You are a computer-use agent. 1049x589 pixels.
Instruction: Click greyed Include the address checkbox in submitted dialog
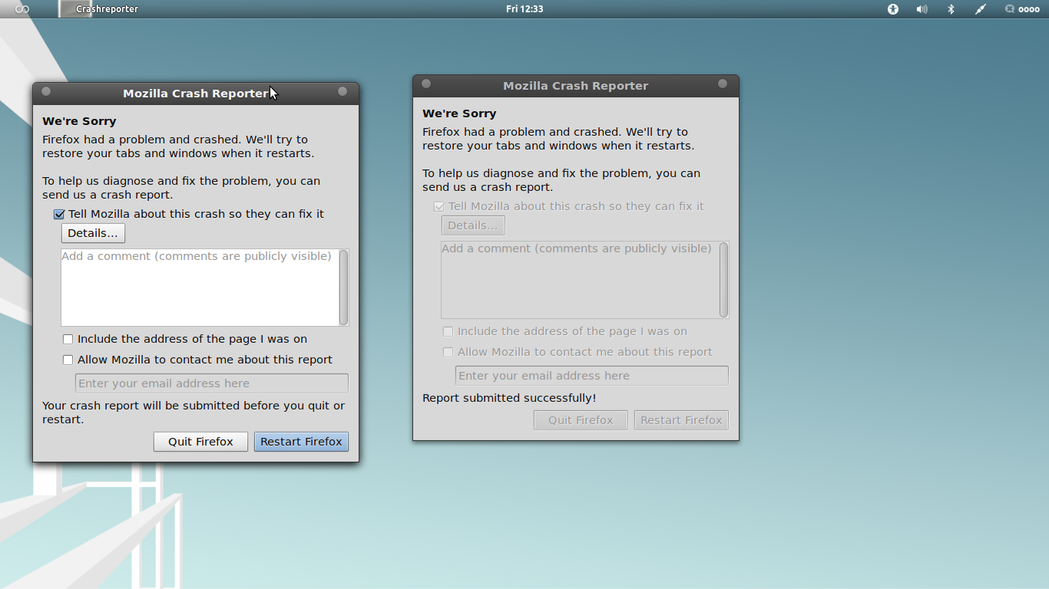click(x=448, y=331)
